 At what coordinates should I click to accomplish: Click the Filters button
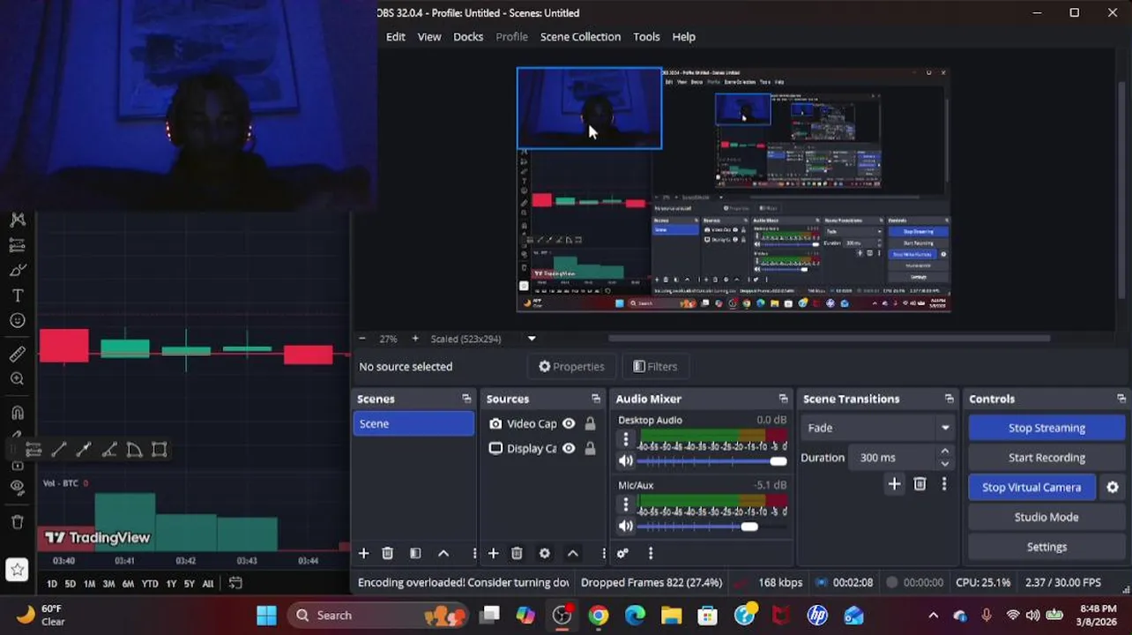pos(655,367)
